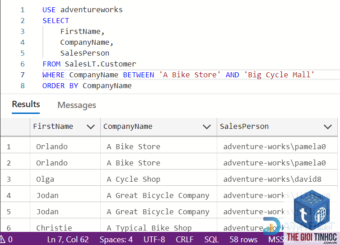Change indentation via Spaces: 4
The width and height of the screenshot is (340, 245).
(x=116, y=240)
